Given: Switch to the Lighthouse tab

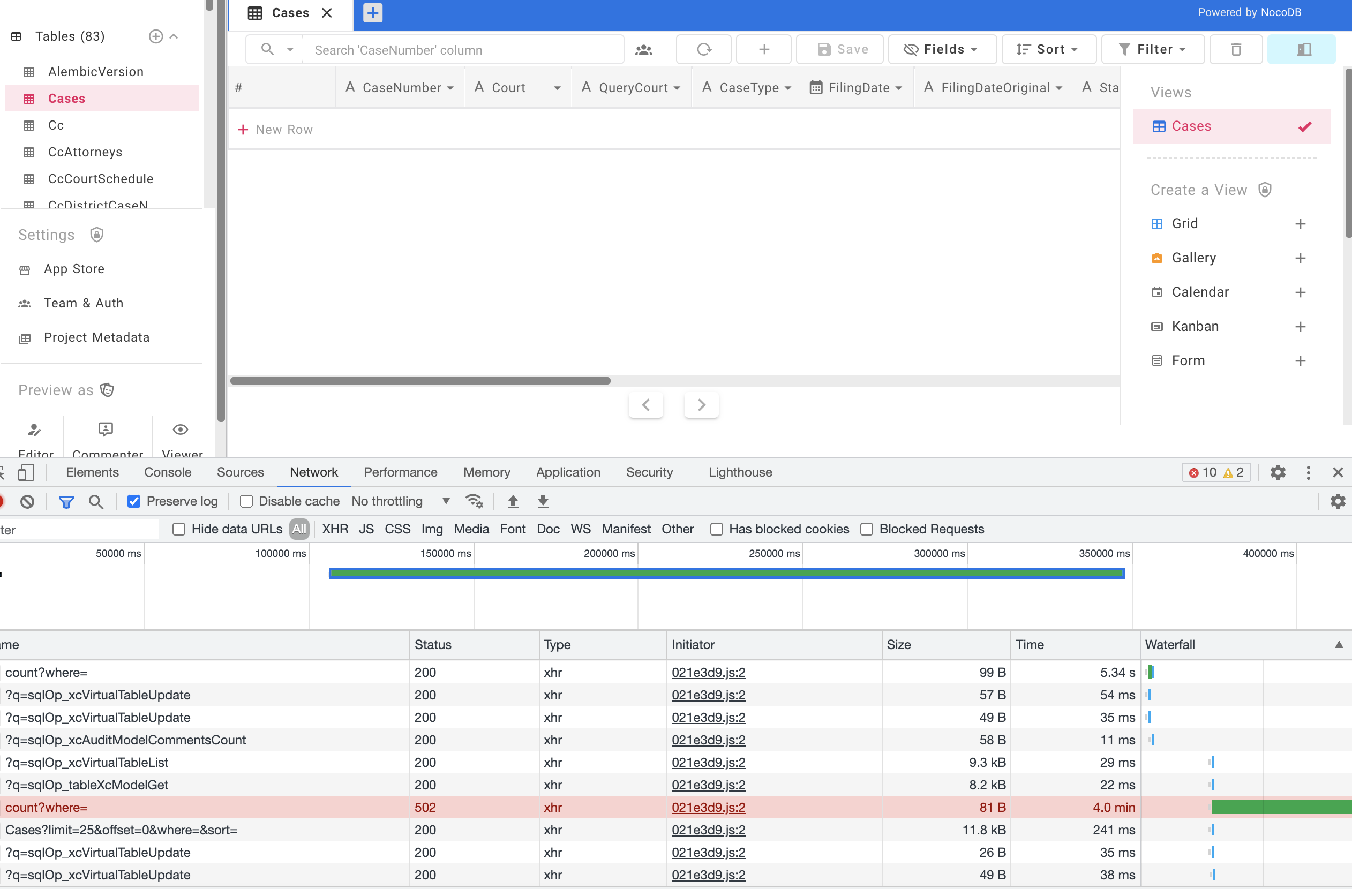Looking at the screenshot, I should [x=740, y=472].
